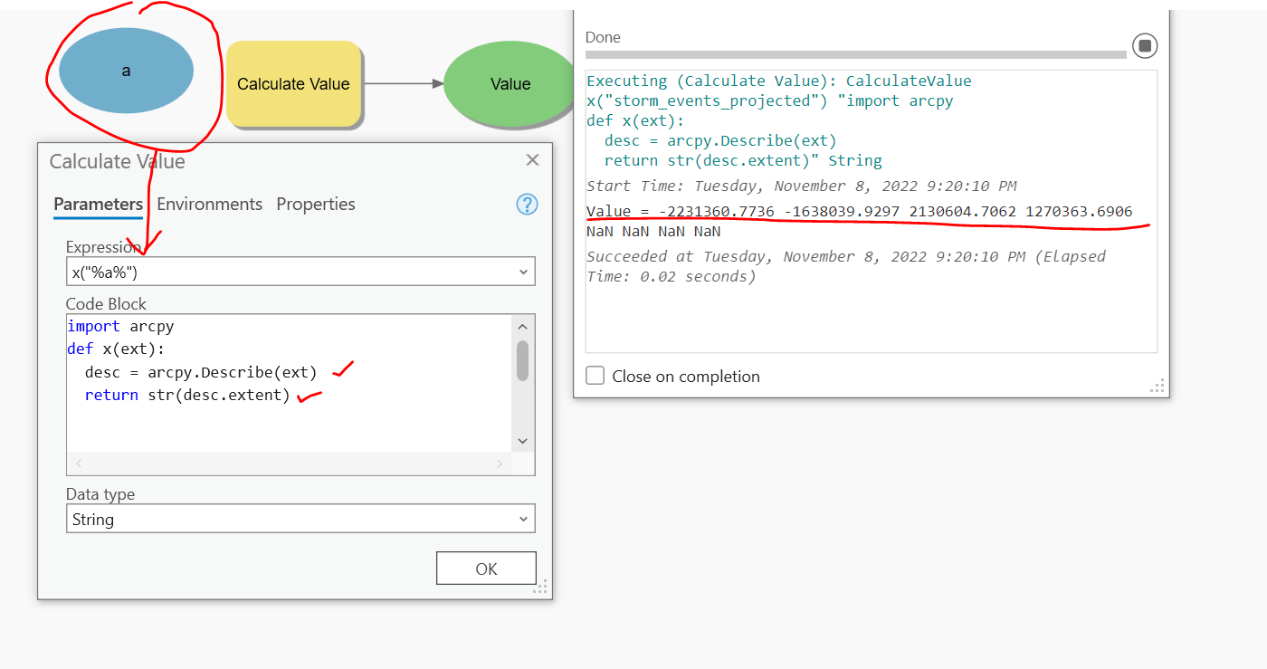The height and width of the screenshot is (669, 1267).
Task: Select the Parameters tab
Action: pos(98,204)
